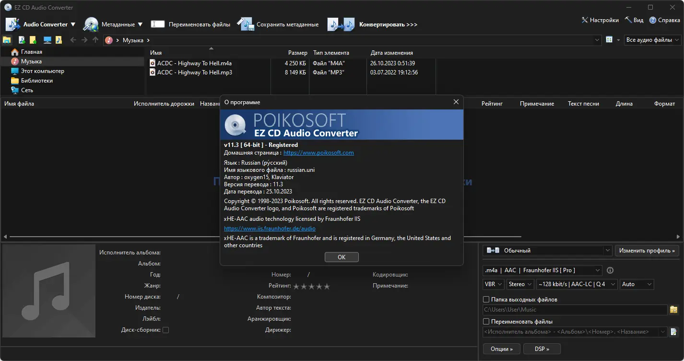Select Библиотеки in the folder tree
The width and height of the screenshot is (684, 361).
point(37,81)
